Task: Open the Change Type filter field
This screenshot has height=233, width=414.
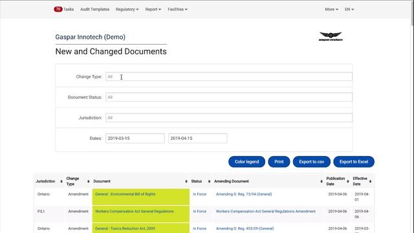Action: coord(228,76)
